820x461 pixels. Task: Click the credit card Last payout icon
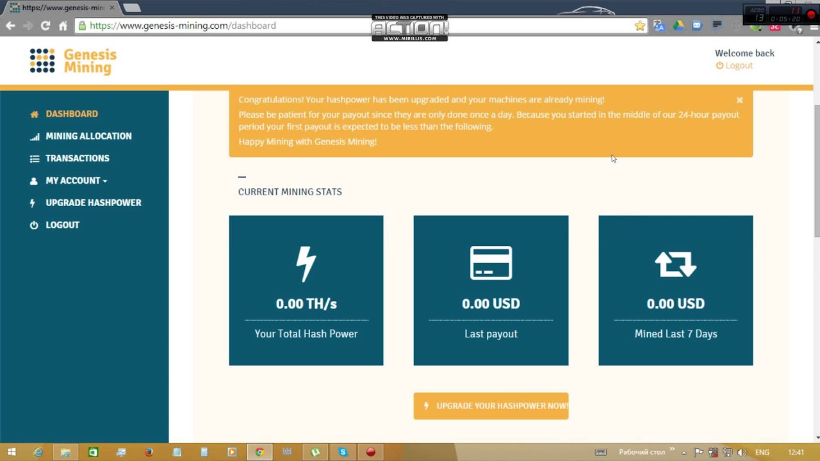pos(491,263)
